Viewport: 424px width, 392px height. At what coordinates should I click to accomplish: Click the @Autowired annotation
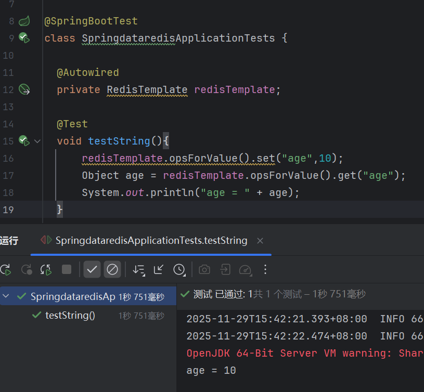(88, 72)
